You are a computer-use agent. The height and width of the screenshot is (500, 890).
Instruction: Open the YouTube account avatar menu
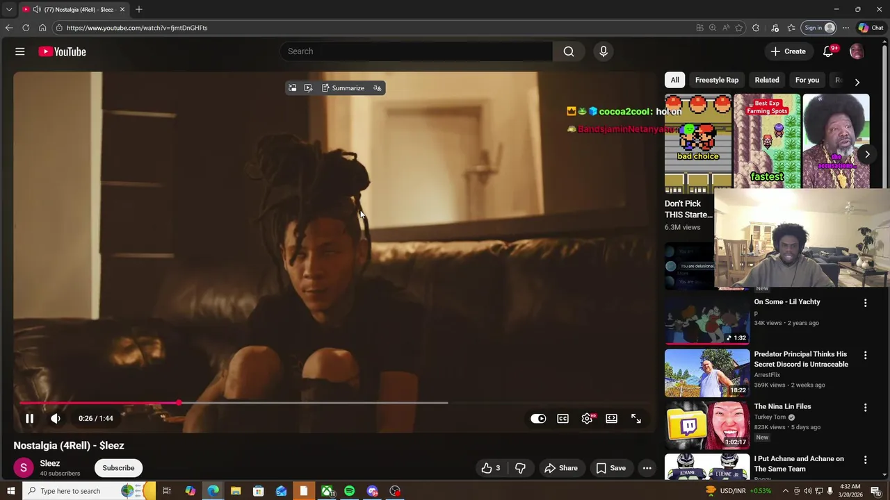[857, 51]
